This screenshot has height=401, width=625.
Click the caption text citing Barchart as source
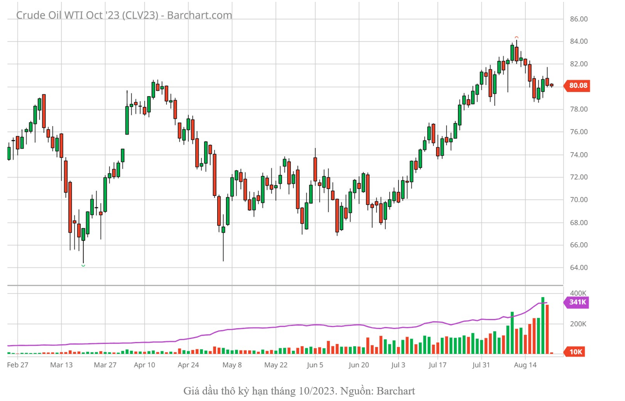click(x=299, y=391)
